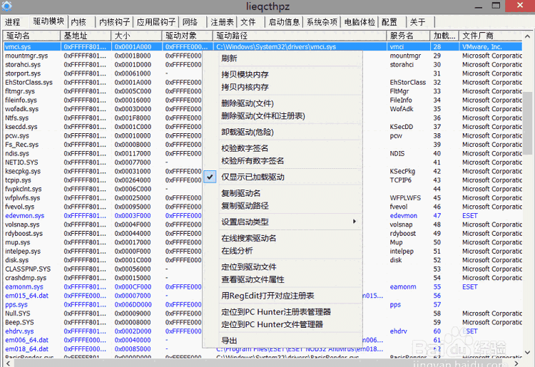Image resolution: width=535 pixels, height=367 pixels.
Task: Select 在线分析 menu item
Action: pyautogui.click(x=237, y=251)
